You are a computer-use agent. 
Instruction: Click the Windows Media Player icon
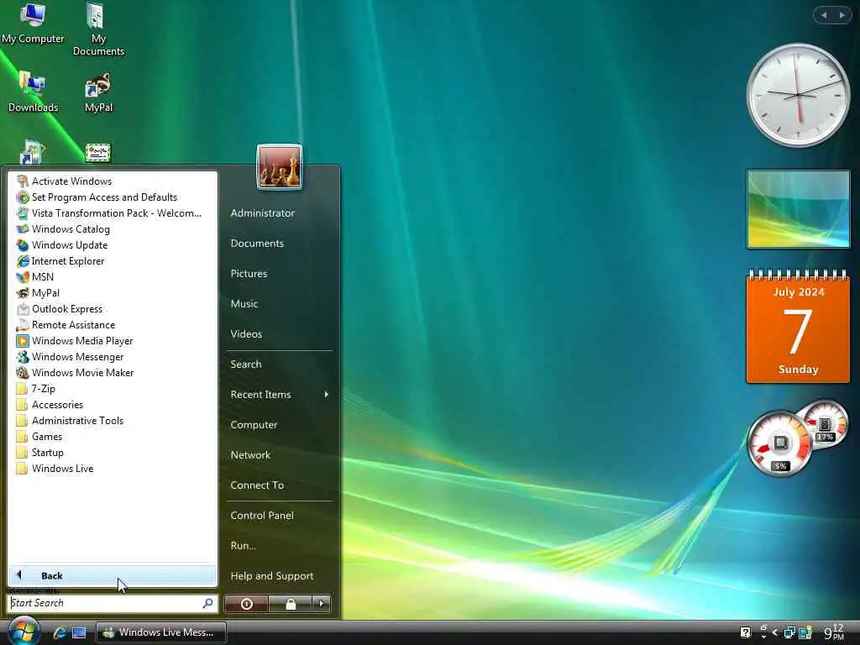(x=23, y=341)
